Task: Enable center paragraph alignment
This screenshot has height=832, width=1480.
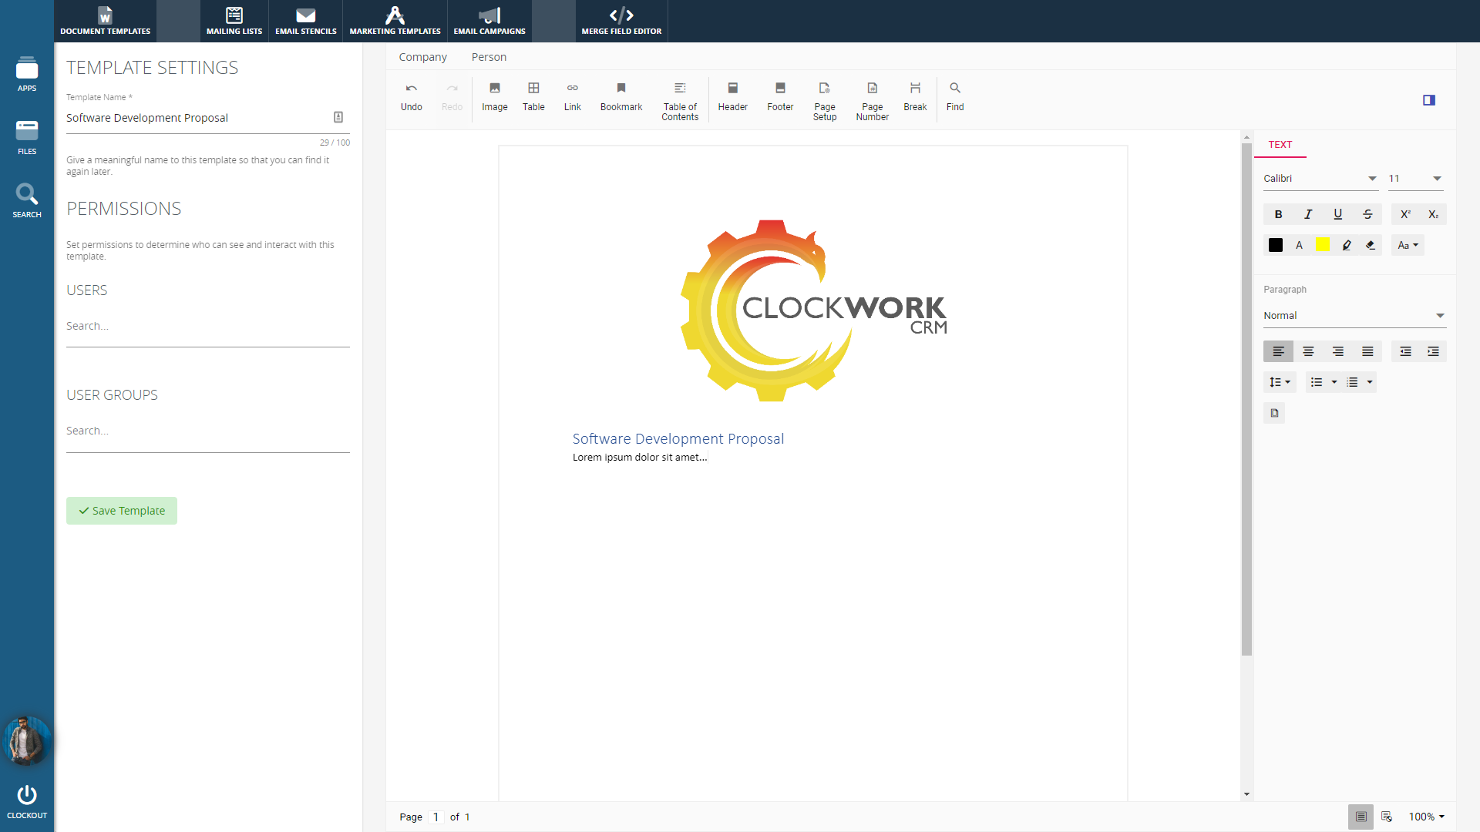Action: [1308, 351]
